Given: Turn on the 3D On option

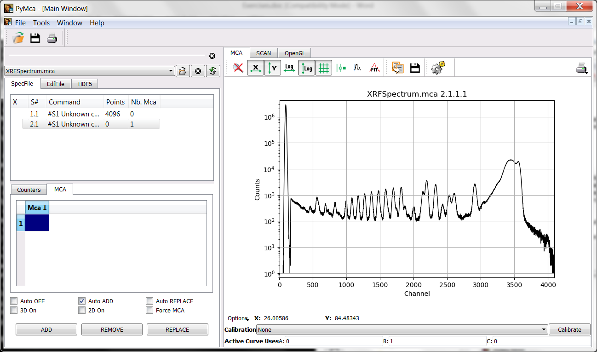Looking at the screenshot, I should coord(14,310).
